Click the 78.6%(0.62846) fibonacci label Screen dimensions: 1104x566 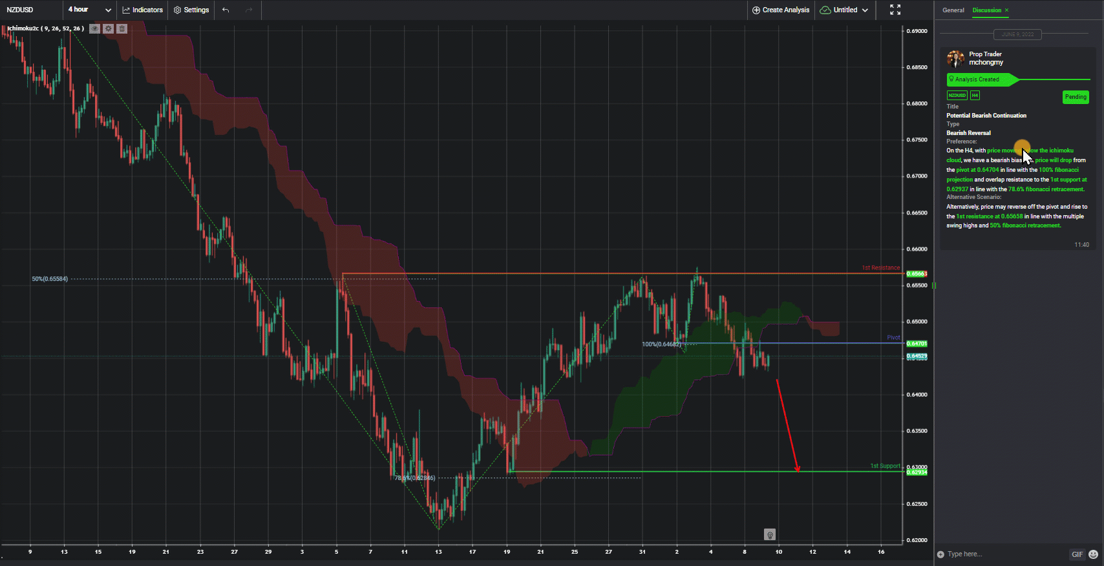(415, 478)
